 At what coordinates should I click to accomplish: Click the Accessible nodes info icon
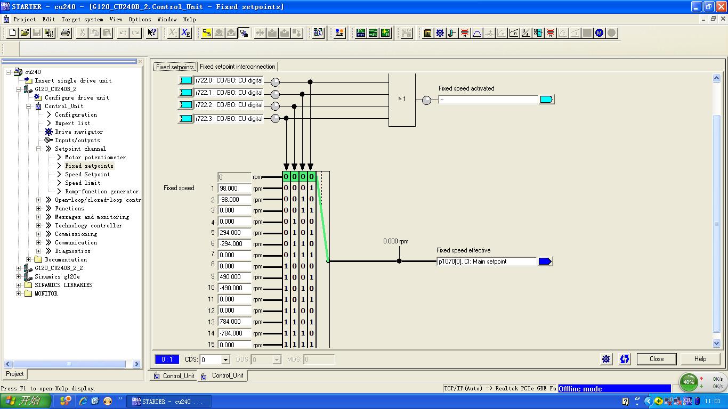tap(319, 33)
